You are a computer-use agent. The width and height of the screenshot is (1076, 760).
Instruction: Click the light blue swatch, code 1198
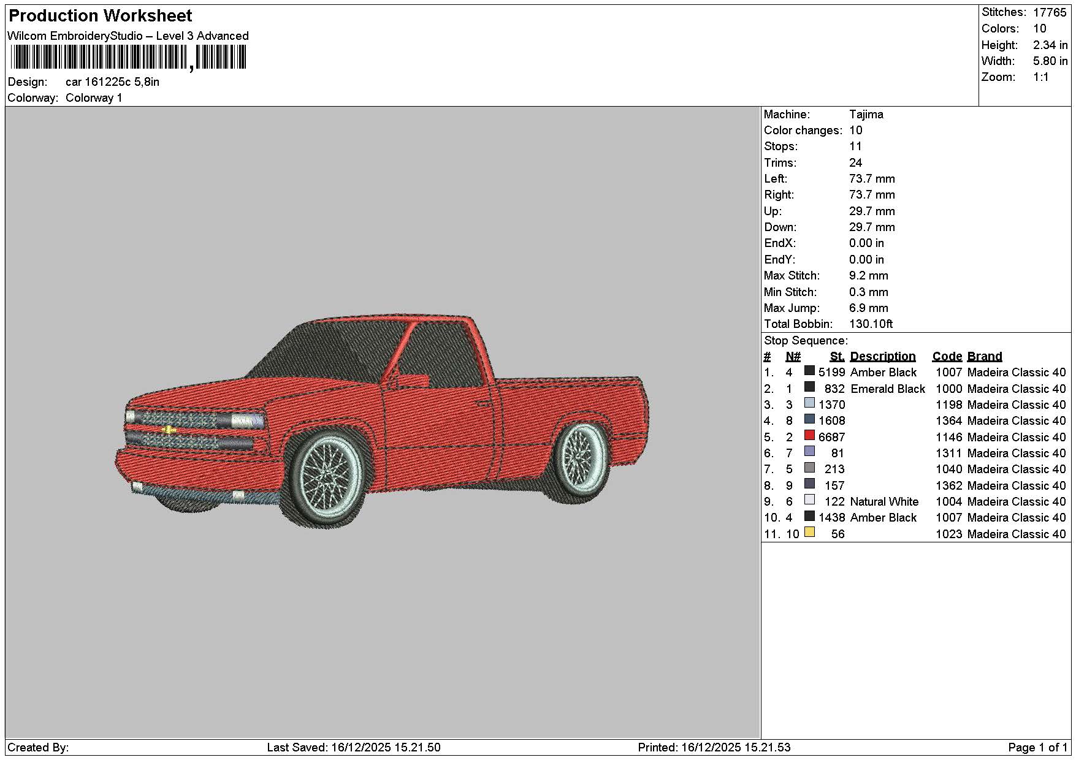[809, 403]
